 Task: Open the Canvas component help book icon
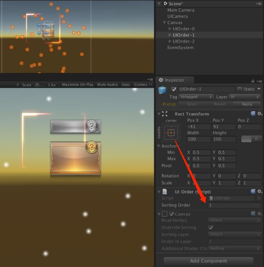(253, 214)
